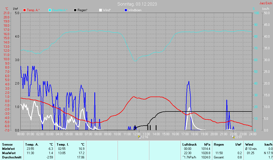Viewport: 273px width, 160px height.
Task: Click the Regen Gesamt value 0.8
Action: tap(240, 157)
